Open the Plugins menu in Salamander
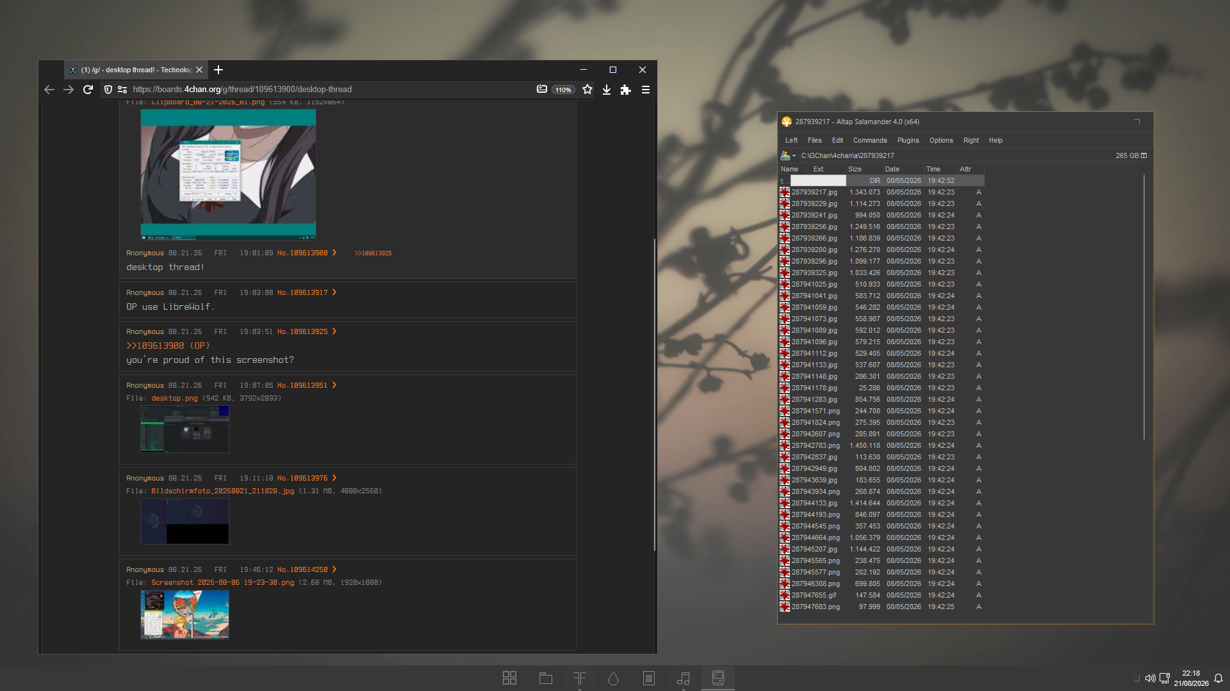Viewport: 1230px width, 691px height. coord(908,140)
